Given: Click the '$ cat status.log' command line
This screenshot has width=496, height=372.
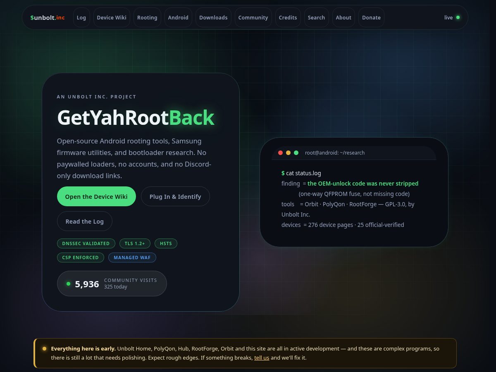Looking at the screenshot, I should 301,173.
